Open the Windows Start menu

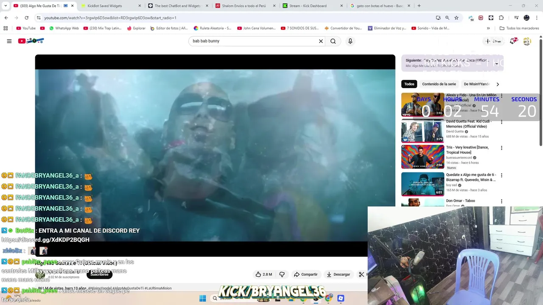(x=203, y=298)
